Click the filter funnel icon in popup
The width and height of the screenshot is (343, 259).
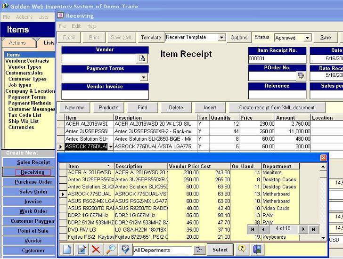pos(125,250)
